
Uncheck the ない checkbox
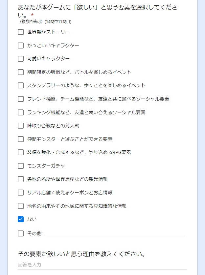pyautogui.click(x=21, y=219)
